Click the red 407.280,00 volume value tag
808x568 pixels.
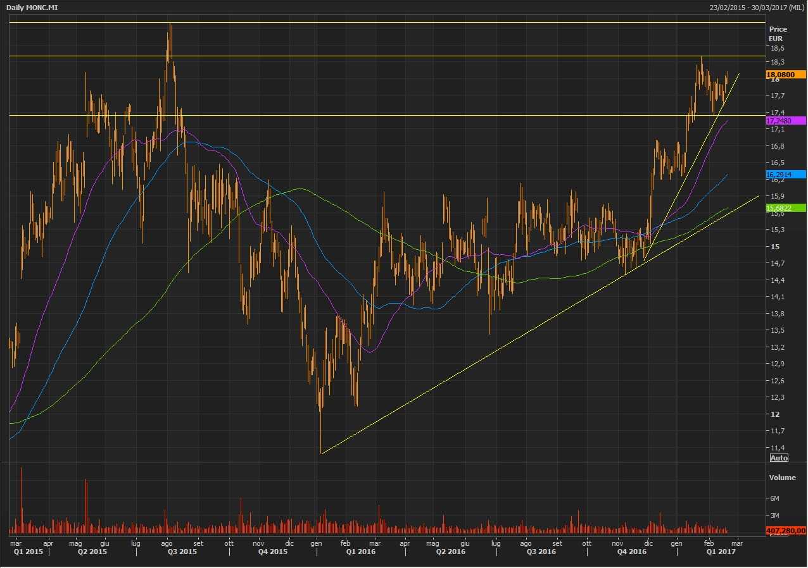[x=785, y=531]
